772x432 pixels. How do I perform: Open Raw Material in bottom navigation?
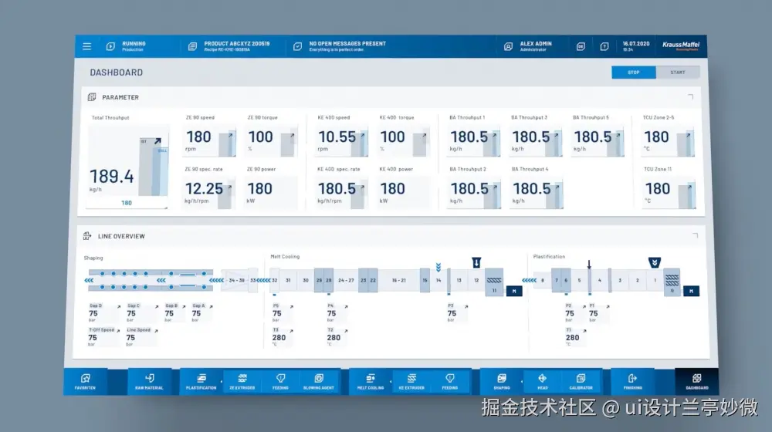coord(149,381)
